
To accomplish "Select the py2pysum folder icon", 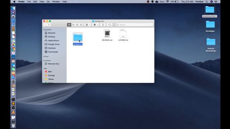I will tap(78, 37).
